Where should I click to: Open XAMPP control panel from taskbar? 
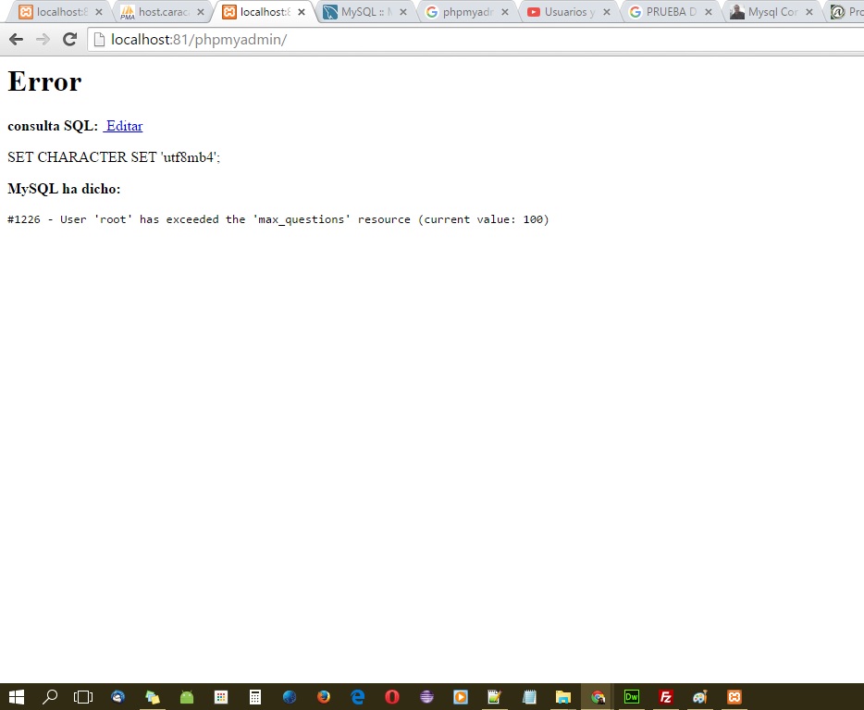click(x=734, y=697)
